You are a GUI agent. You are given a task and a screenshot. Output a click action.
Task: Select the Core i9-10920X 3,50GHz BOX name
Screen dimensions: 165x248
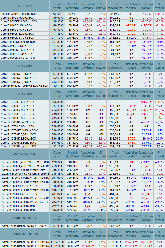(19, 78)
